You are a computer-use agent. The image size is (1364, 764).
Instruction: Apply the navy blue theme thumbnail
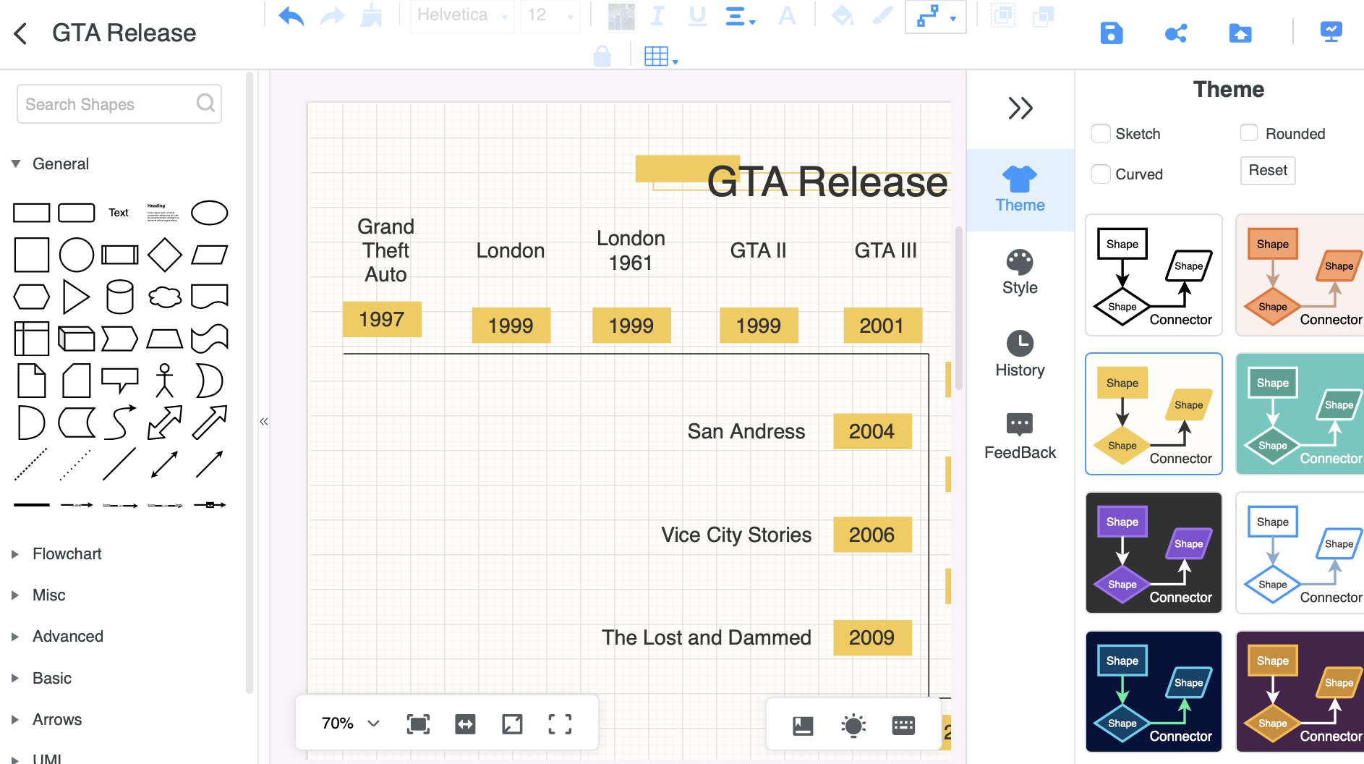coord(1154,692)
